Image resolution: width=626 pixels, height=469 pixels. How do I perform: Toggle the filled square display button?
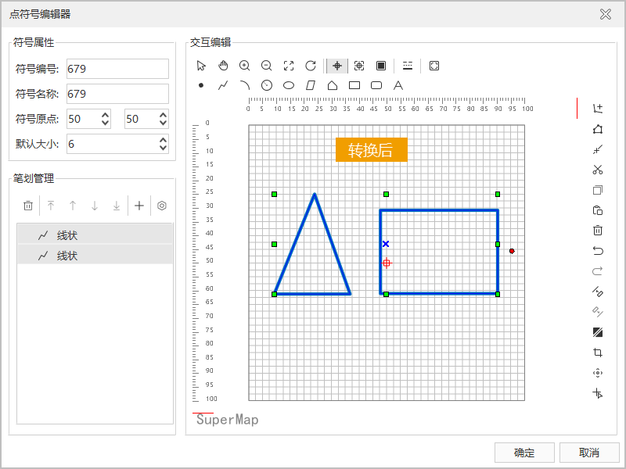(x=381, y=66)
